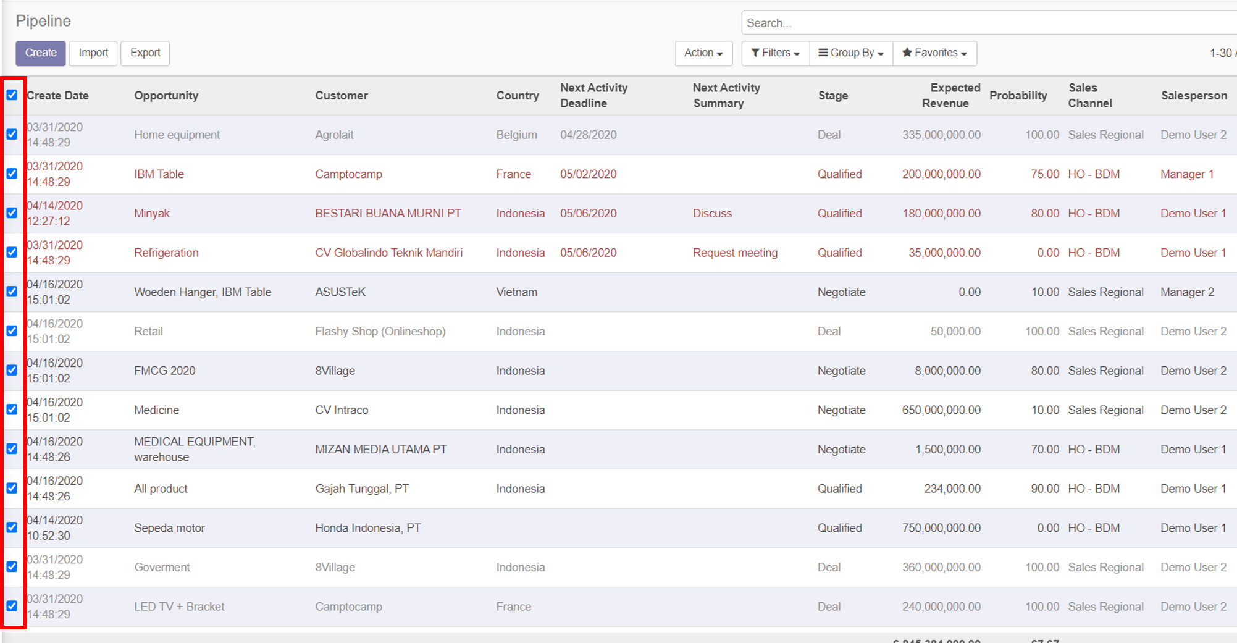Uncheck the IBM Table row checkbox
1237x643 pixels.
click(x=12, y=174)
